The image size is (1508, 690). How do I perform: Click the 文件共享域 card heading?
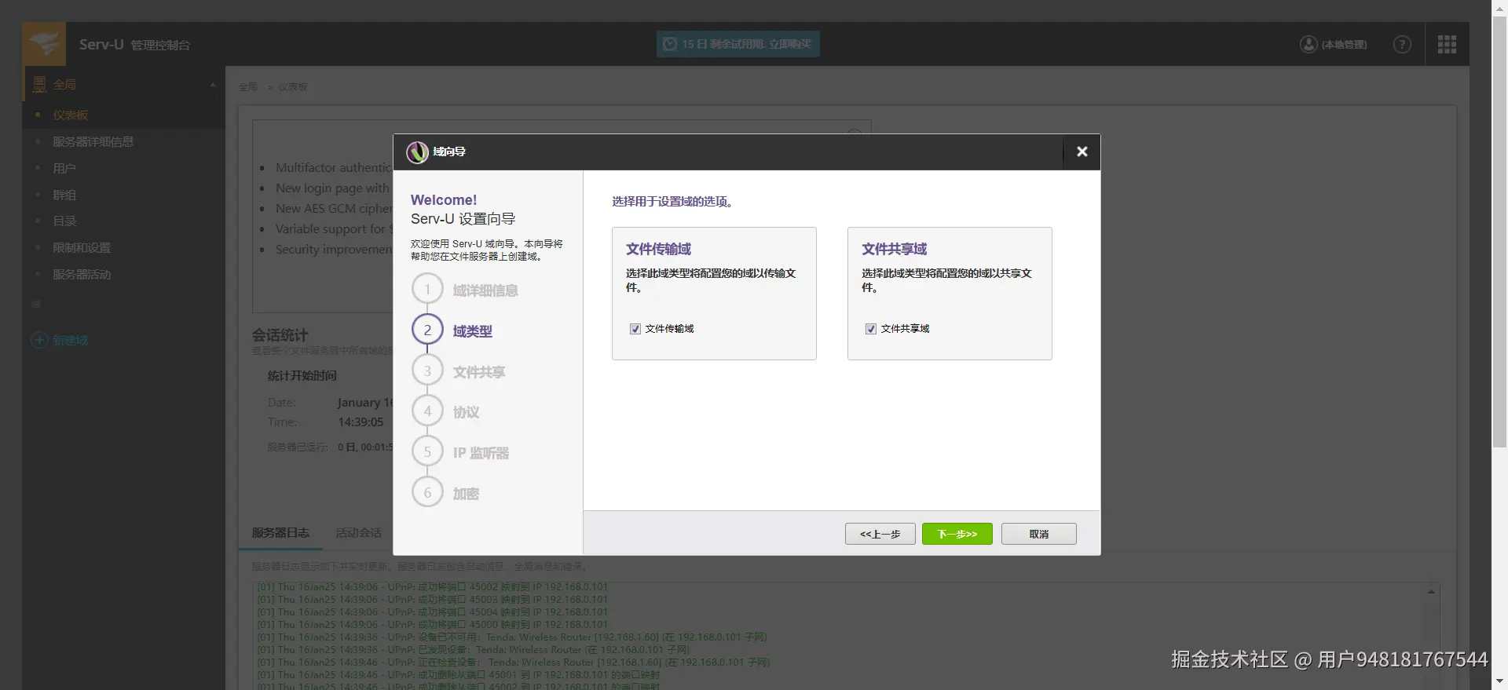(894, 249)
